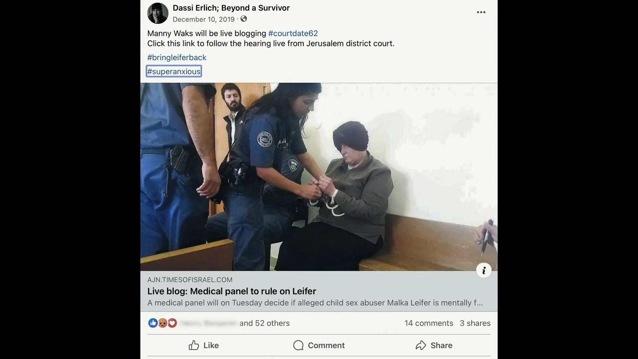Click the angry reaction emoji
This screenshot has width=638, height=359.
click(162, 323)
